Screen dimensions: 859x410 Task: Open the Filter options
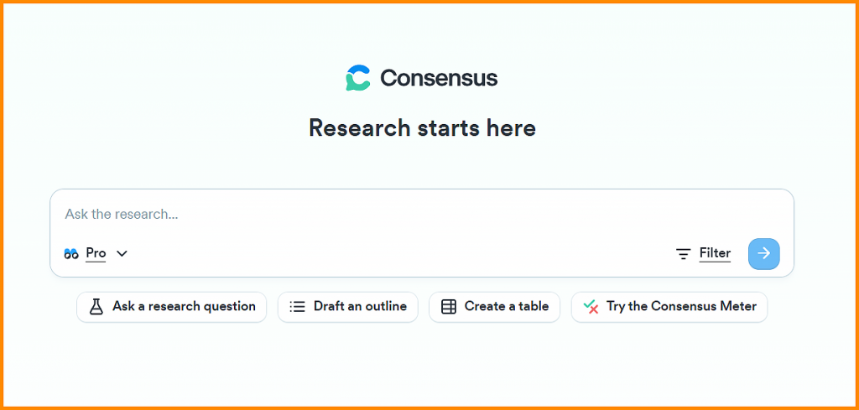(x=704, y=253)
